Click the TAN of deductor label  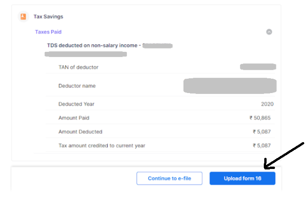[x=78, y=67]
